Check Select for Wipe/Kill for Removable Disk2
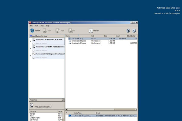The width and height of the screenshot is (182, 121). (x=34, y=58)
